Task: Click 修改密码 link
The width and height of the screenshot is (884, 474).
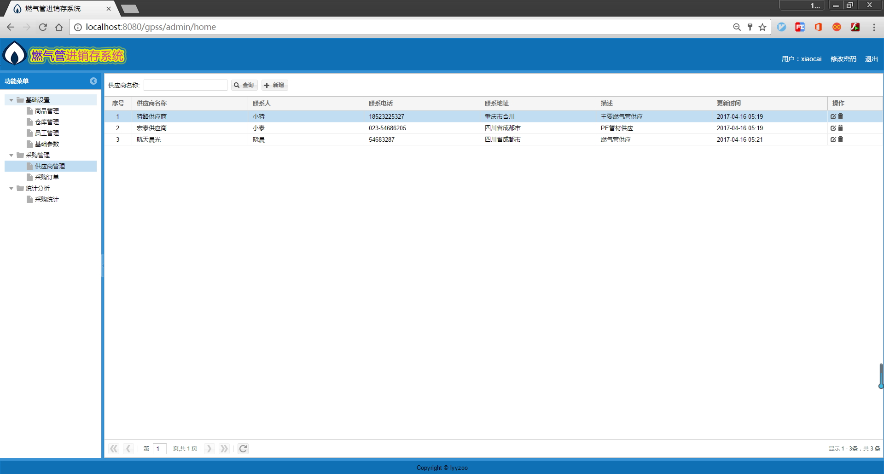Action: 843,59
